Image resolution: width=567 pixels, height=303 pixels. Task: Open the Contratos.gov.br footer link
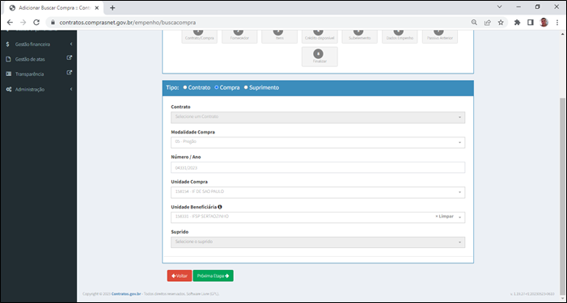coord(126,293)
